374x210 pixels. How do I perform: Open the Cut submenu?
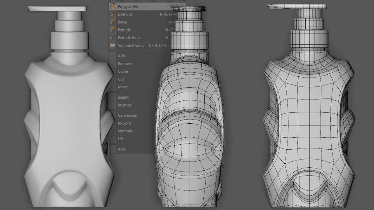click(121, 79)
